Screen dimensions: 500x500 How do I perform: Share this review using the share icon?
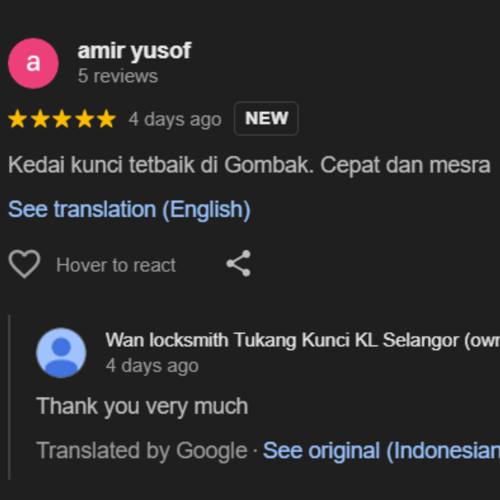(x=238, y=263)
